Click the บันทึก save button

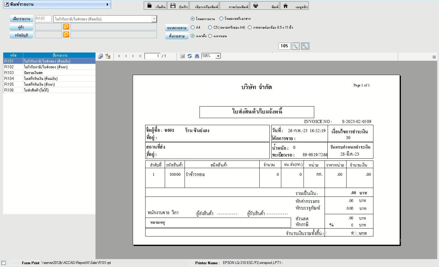(x=178, y=6)
